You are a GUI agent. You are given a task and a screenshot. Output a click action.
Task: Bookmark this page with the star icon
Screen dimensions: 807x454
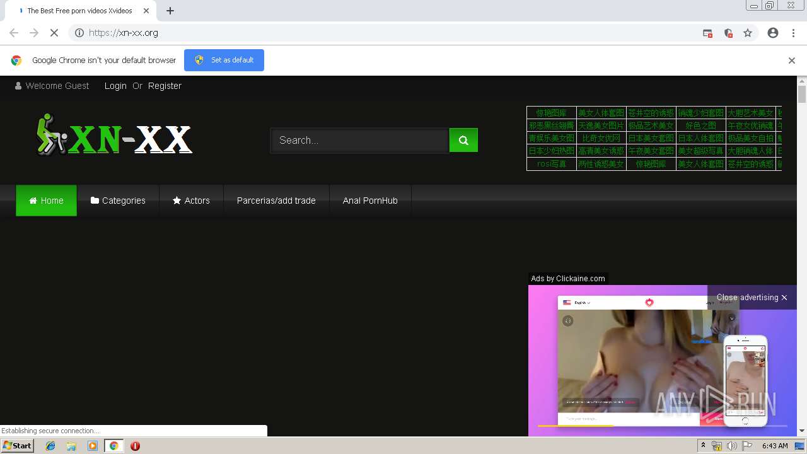[x=748, y=33]
